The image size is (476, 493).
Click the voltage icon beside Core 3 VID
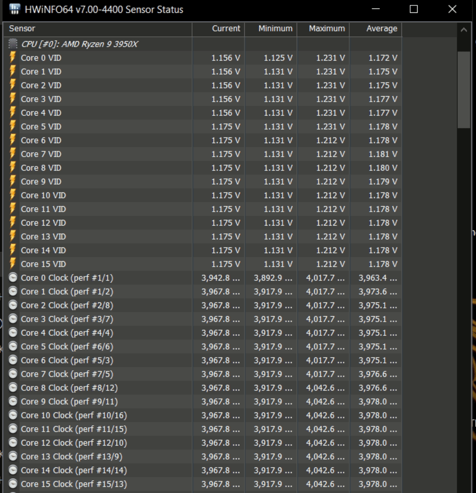[x=13, y=99]
